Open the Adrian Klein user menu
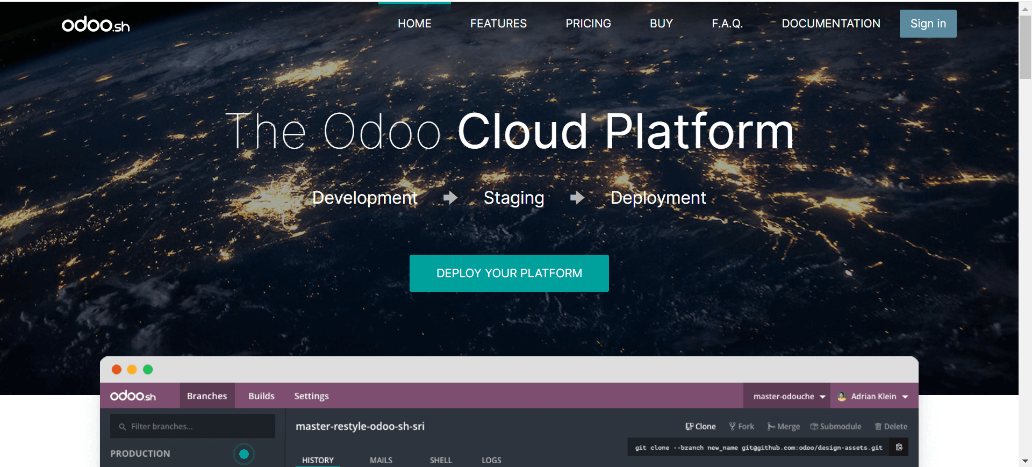 pos(873,396)
